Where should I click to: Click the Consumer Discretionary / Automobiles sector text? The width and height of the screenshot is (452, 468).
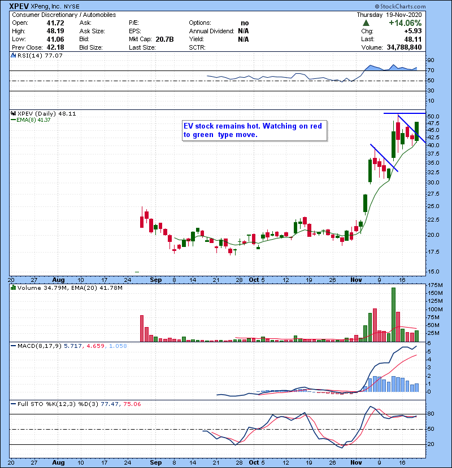[x=64, y=15]
